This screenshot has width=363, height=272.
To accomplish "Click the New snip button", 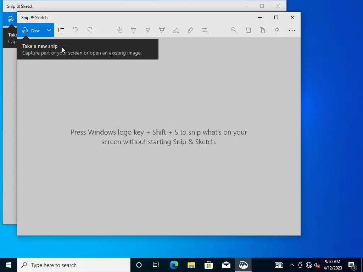I will (30, 30).
